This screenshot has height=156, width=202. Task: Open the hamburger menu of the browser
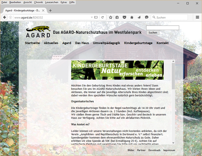point(197,17)
